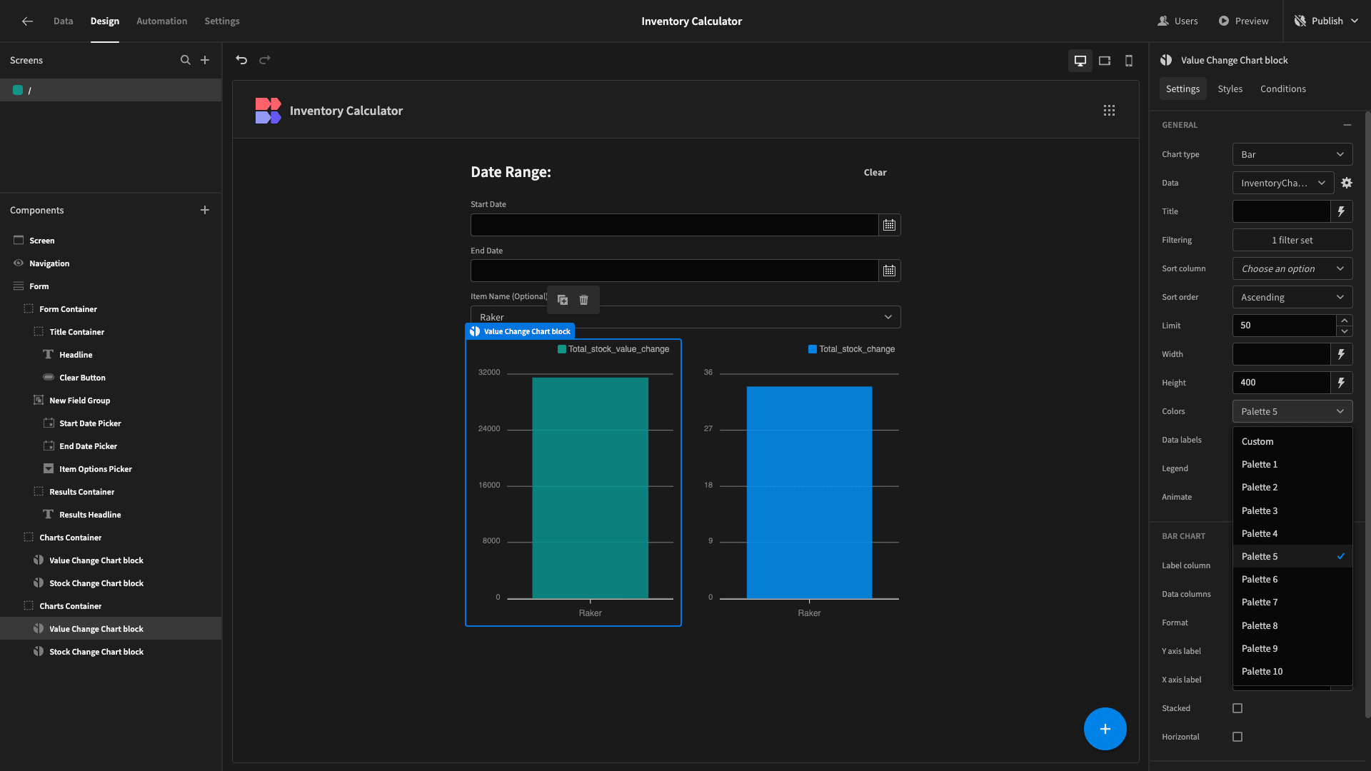
Task: Delete the selected chart block
Action: coord(584,300)
